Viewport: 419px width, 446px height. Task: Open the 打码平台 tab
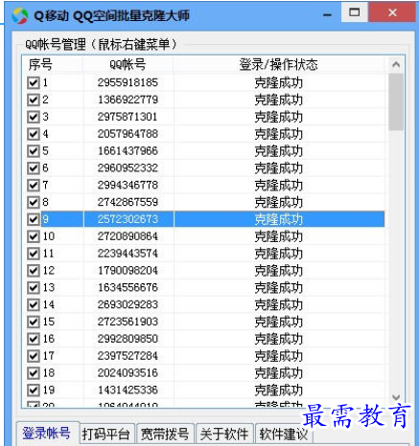click(x=105, y=435)
